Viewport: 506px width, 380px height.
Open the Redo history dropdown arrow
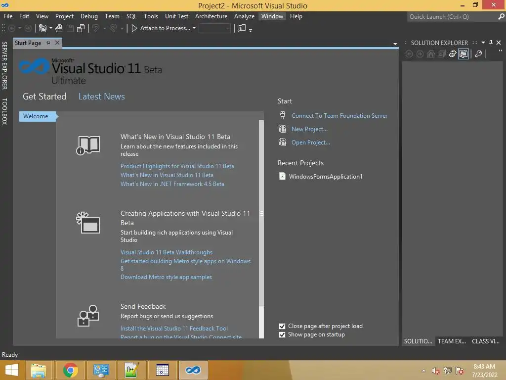pyautogui.click(x=122, y=28)
